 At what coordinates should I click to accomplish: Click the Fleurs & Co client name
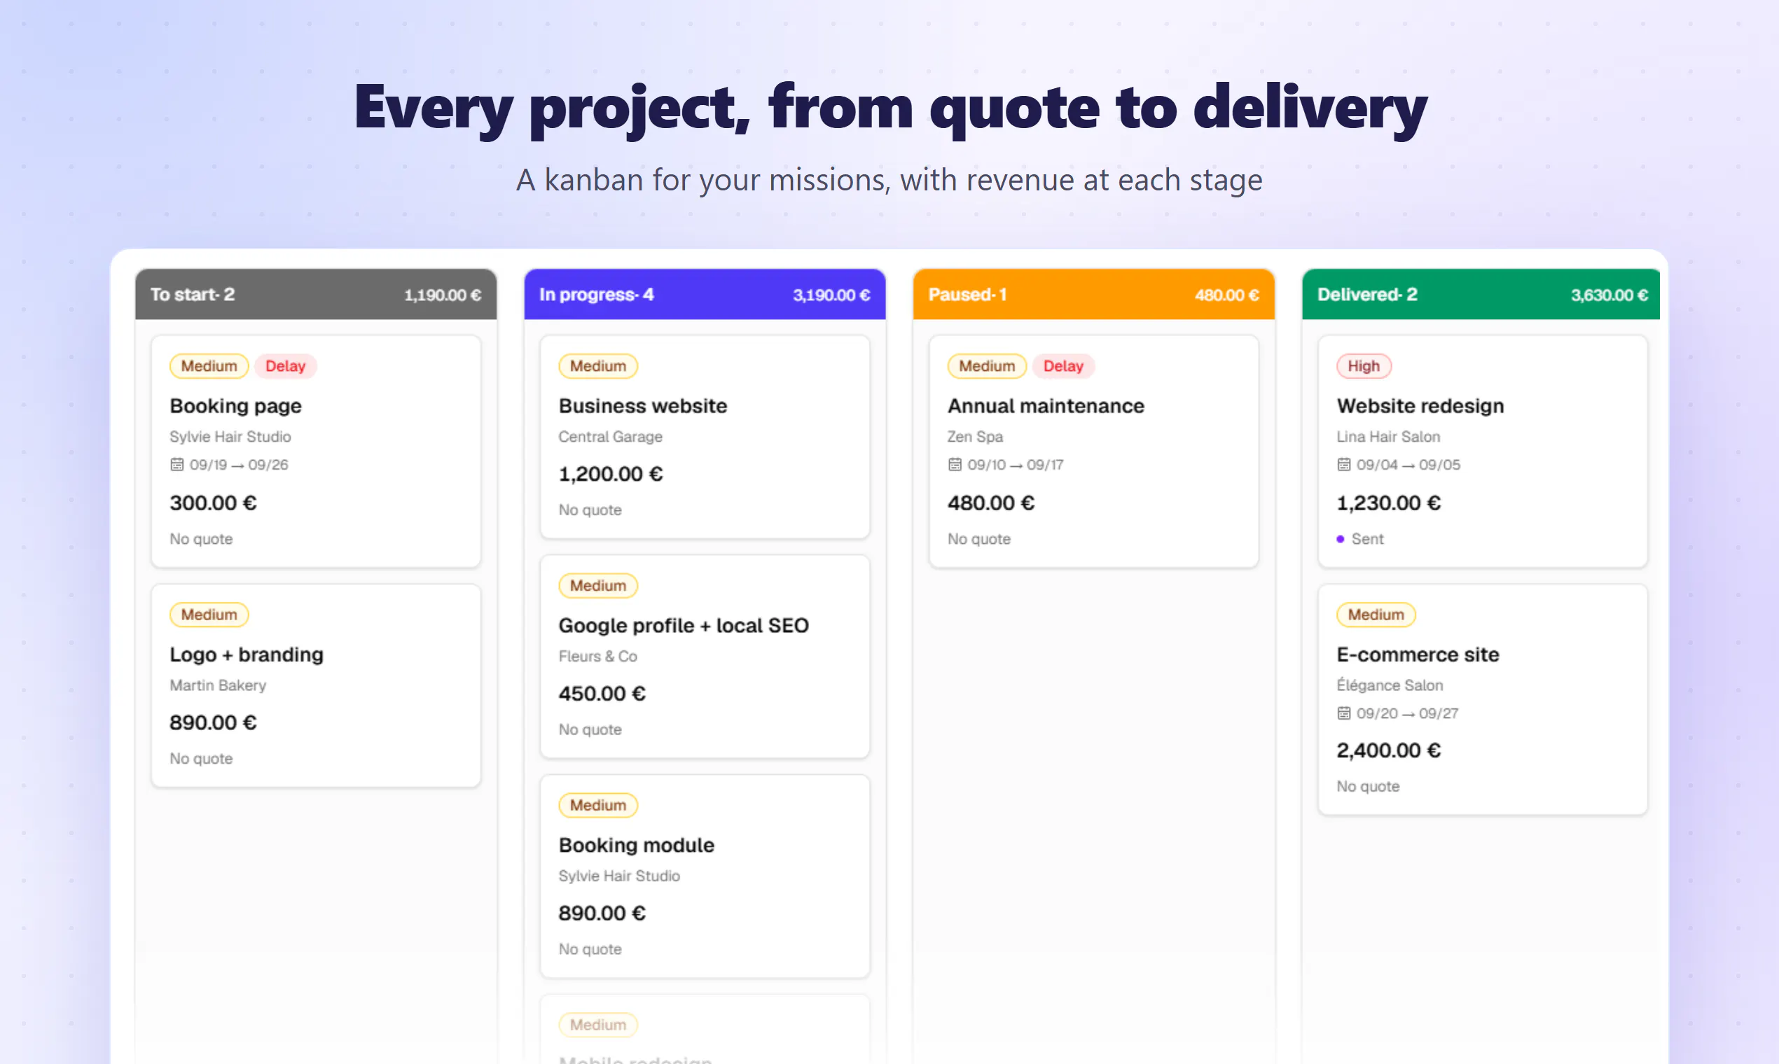pos(597,656)
